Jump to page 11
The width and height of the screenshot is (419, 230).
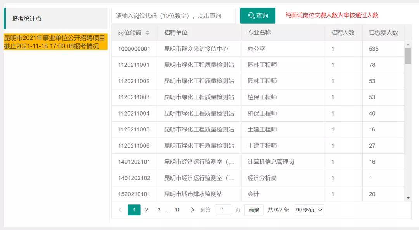[177, 210]
